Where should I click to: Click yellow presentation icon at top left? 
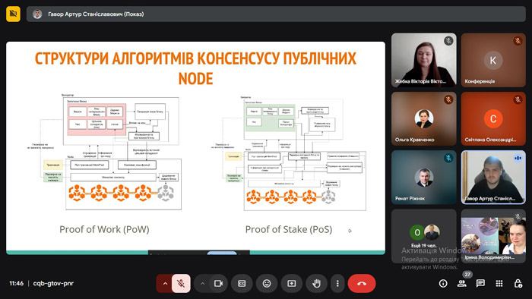coord(13,14)
